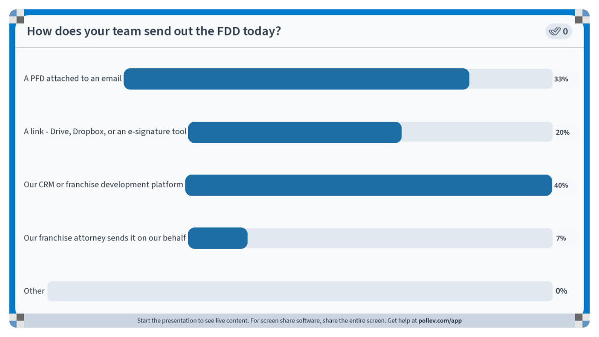Click the short filled bar for franchise attorney
The image size is (599, 337).
[x=218, y=238]
